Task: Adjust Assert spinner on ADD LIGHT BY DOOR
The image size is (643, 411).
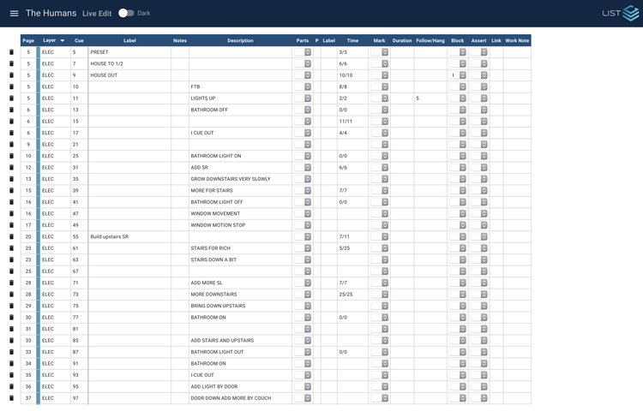Action: pos(484,386)
